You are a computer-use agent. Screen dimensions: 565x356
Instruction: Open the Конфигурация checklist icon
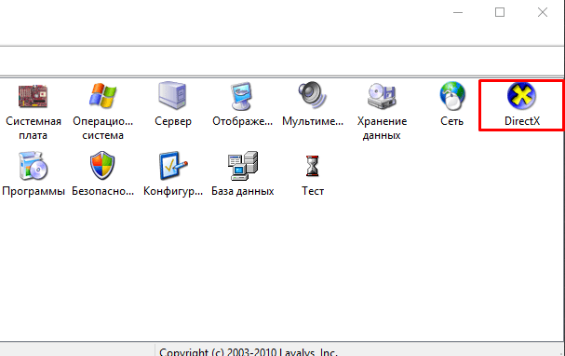[173, 166]
